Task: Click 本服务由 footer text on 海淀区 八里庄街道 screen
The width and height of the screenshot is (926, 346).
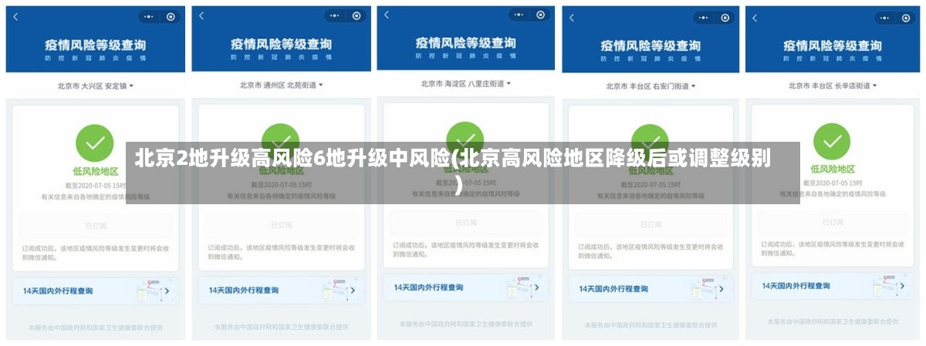Action: coord(466,324)
